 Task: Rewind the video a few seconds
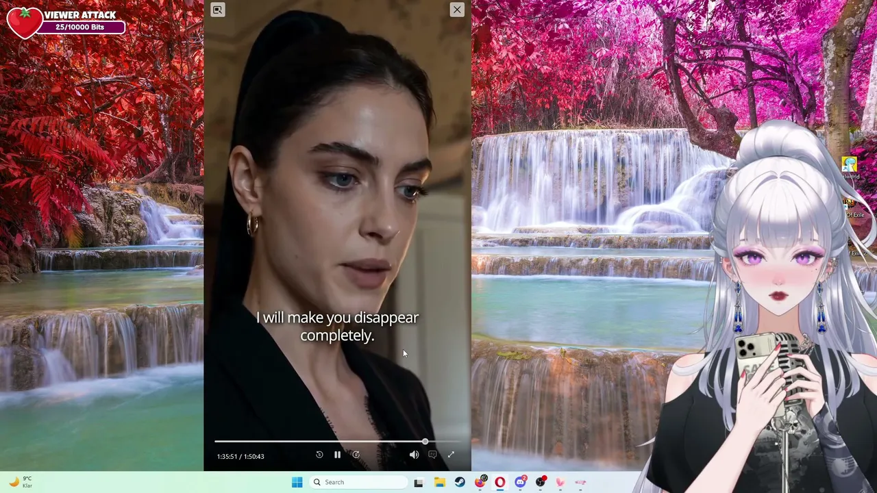(x=319, y=455)
